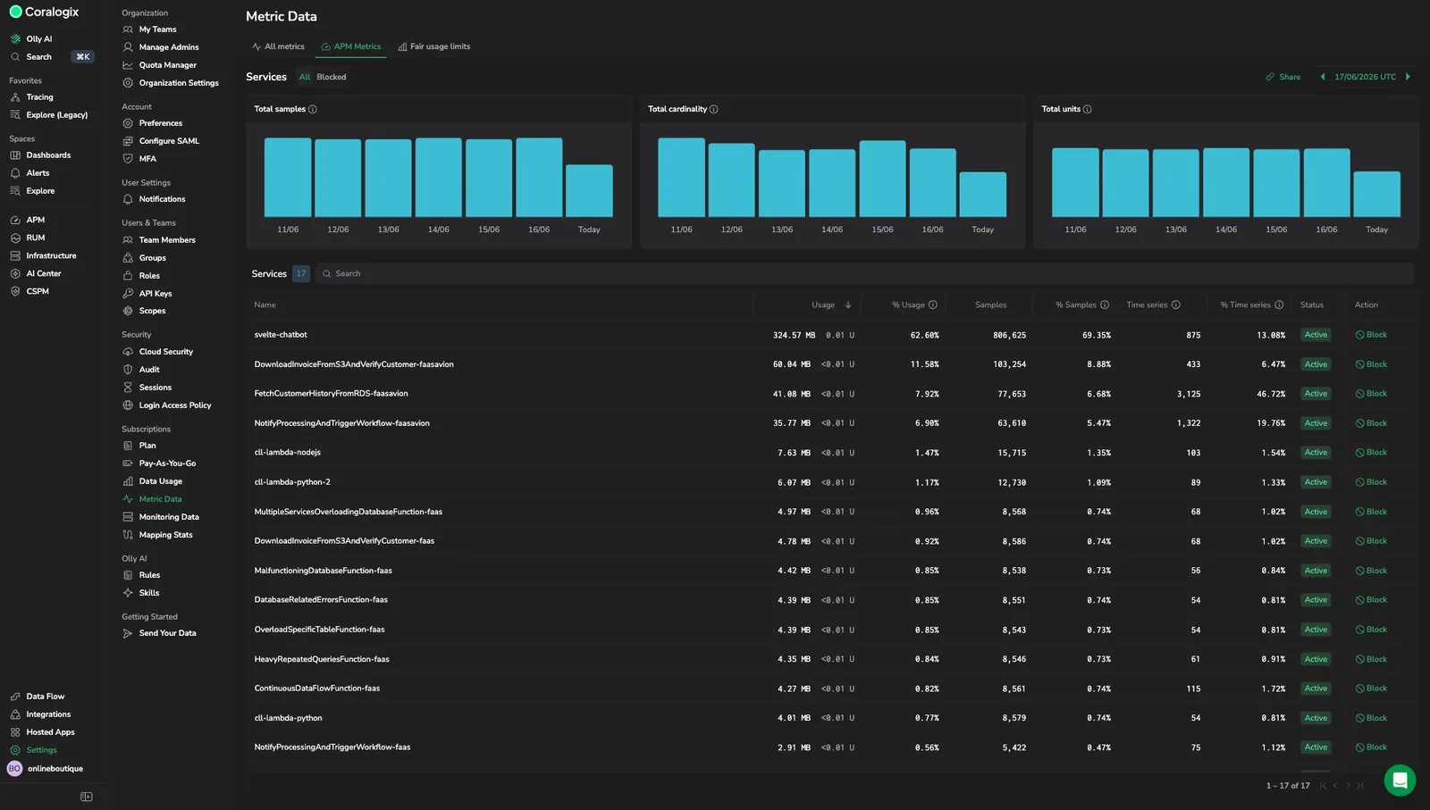Show the All services filter
This screenshot has height=810, width=1430.
pyautogui.click(x=304, y=77)
